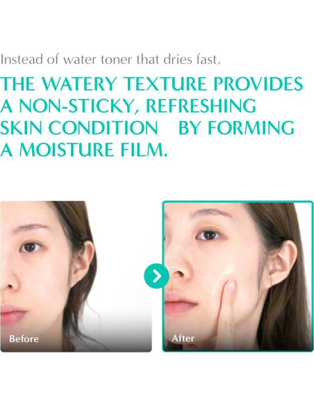Click the words 'BY FORMING'
Screen dimensions: 314x406
click(236, 128)
